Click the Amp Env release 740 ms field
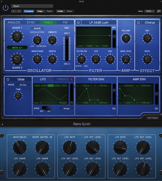This screenshot has width=162, height=181. click(146, 103)
